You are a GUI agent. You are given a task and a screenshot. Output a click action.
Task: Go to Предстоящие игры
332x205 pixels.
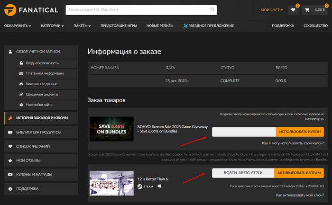click(x=119, y=26)
